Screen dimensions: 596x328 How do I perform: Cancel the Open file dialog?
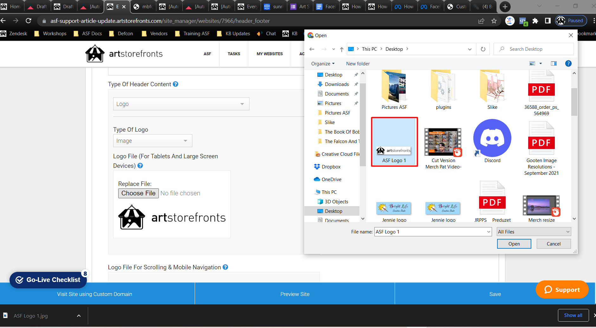coord(554,244)
